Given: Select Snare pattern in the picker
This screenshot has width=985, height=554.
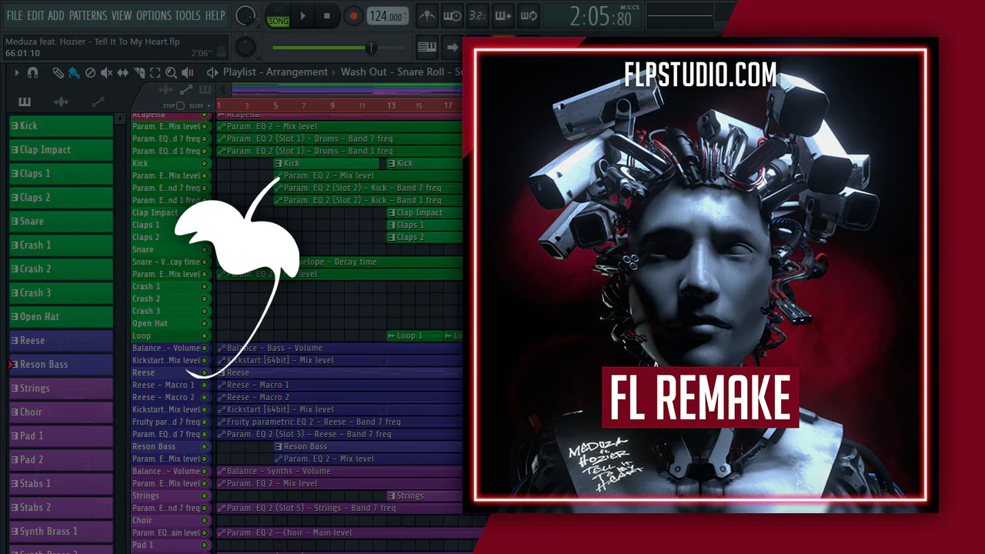Looking at the screenshot, I should coord(61,222).
